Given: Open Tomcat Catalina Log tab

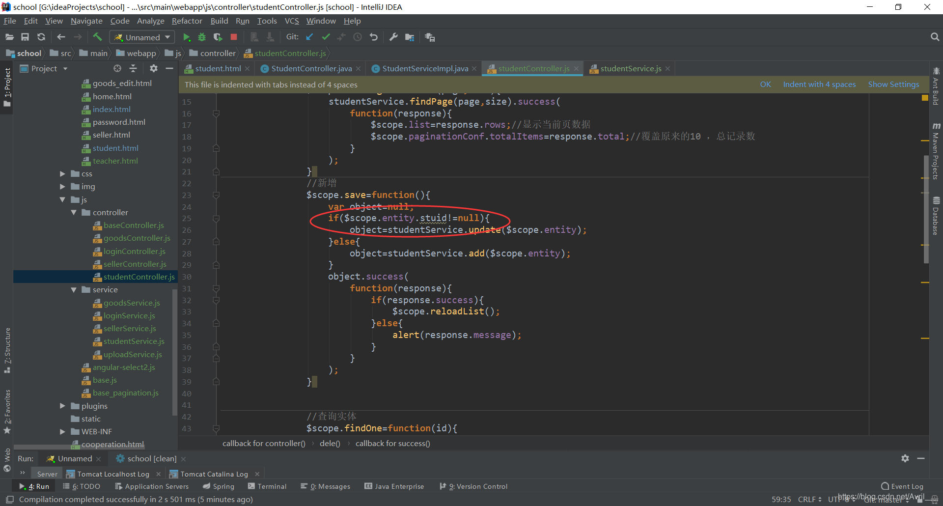Looking at the screenshot, I should click(x=214, y=474).
